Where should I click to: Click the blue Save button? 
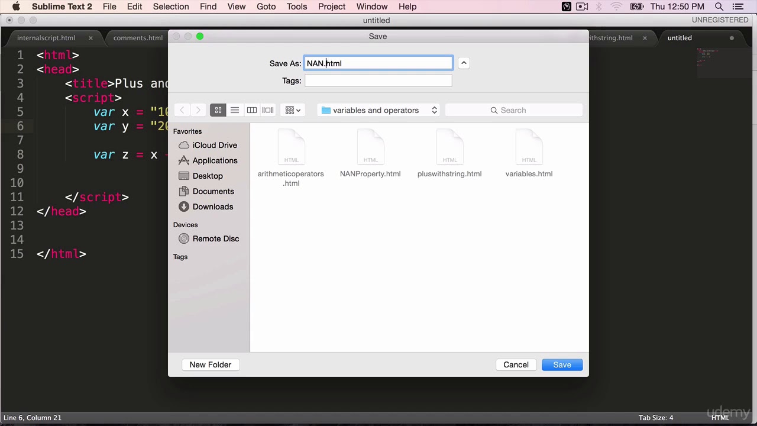(x=562, y=364)
